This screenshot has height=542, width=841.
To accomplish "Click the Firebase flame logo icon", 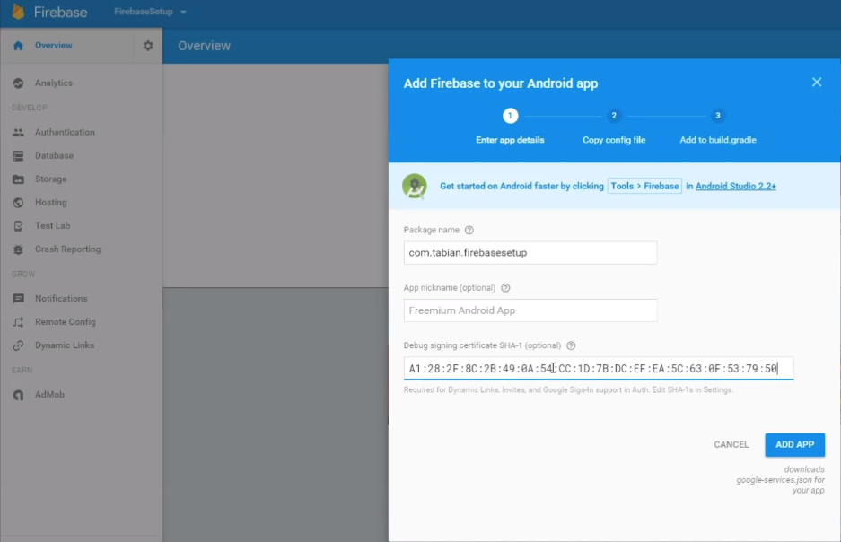I will [18, 12].
